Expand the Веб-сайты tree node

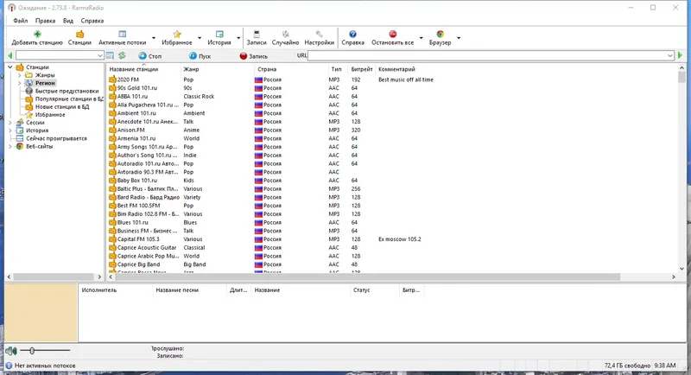point(10,147)
